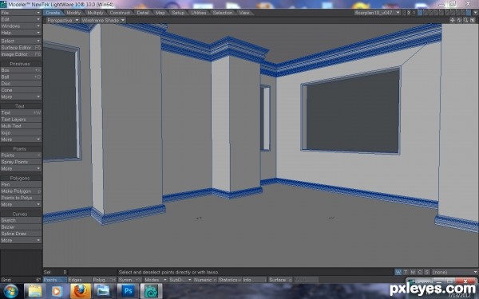Click the viewport rotate icon

[459, 20]
